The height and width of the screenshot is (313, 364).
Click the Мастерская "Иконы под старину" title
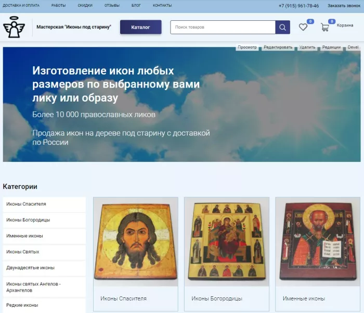74,27
